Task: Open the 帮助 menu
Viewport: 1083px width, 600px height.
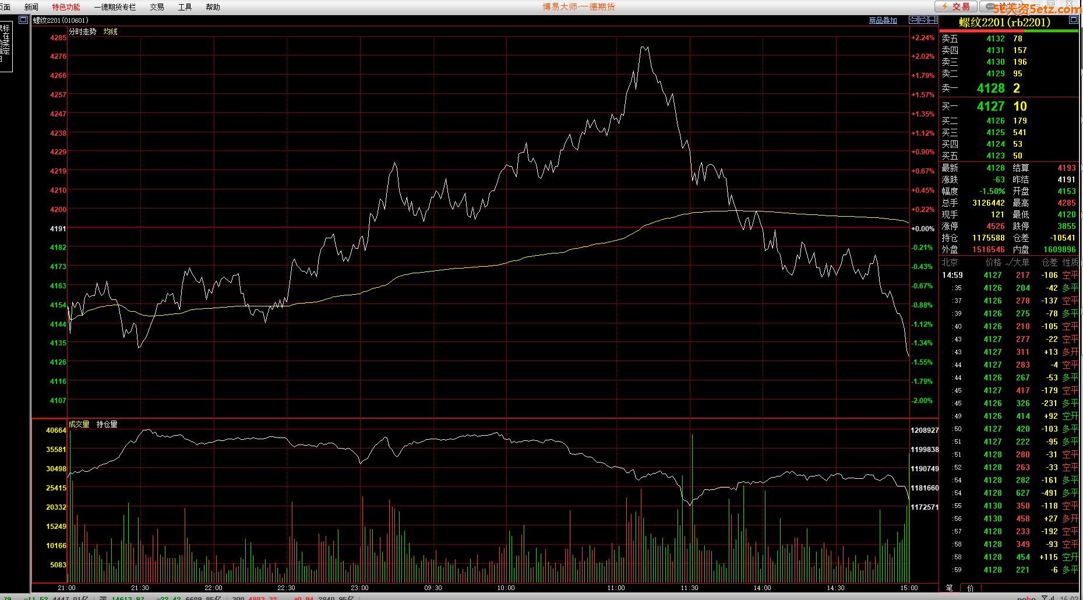Action: tap(213, 7)
